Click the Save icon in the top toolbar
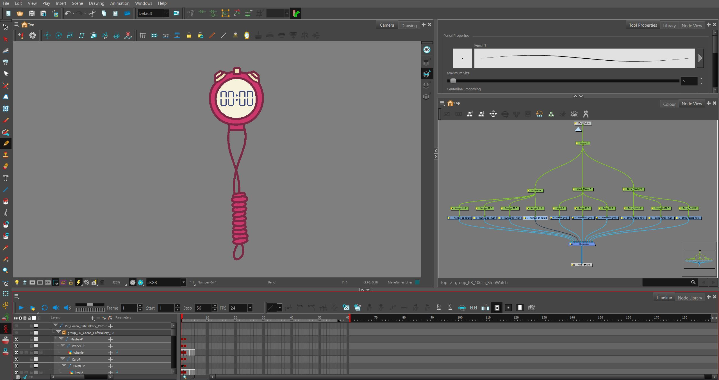Viewport: 719px width, 380px height. (x=31, y=13)
